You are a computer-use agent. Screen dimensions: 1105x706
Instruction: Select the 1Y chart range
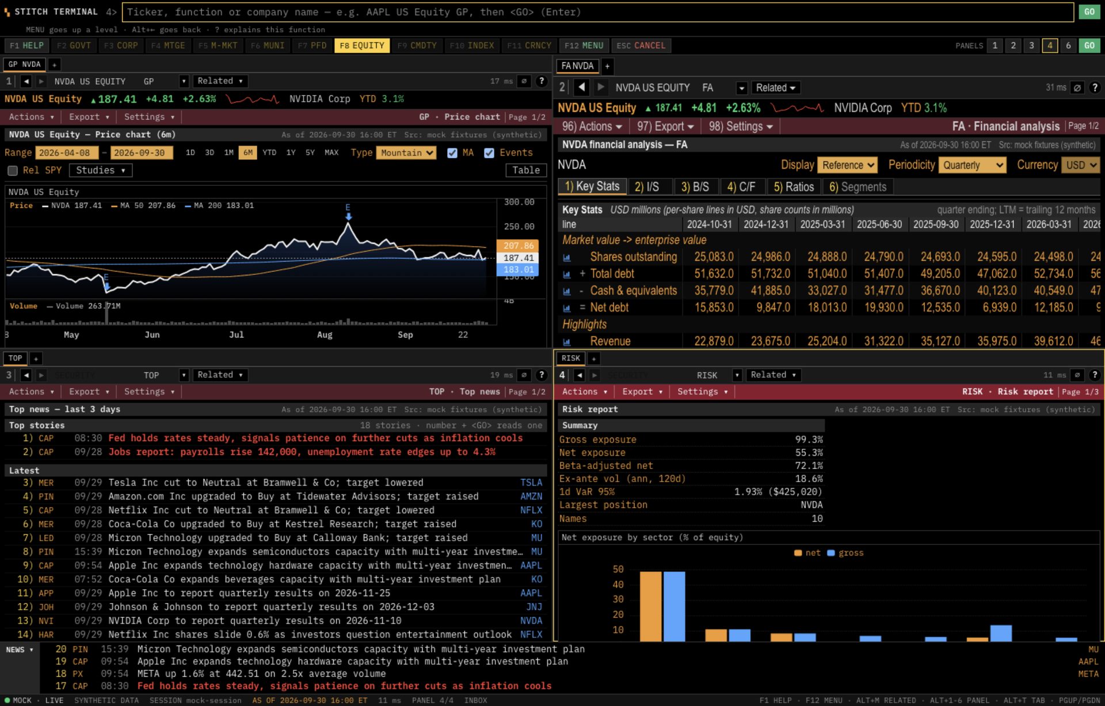(291, 153)
